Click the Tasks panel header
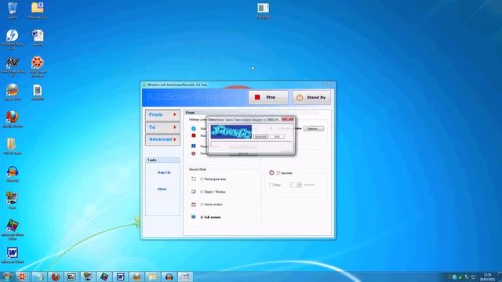The height and width of the screenshot is (282, 502). tap(162, 160)
